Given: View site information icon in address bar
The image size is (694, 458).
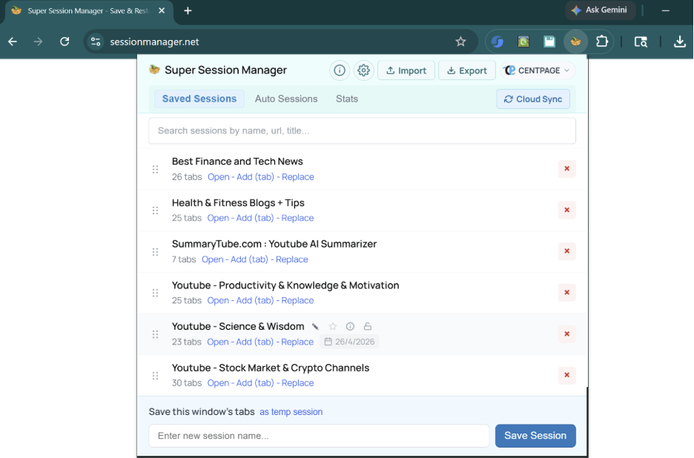Looking at the screenshot, I should (x=96, y=42).
